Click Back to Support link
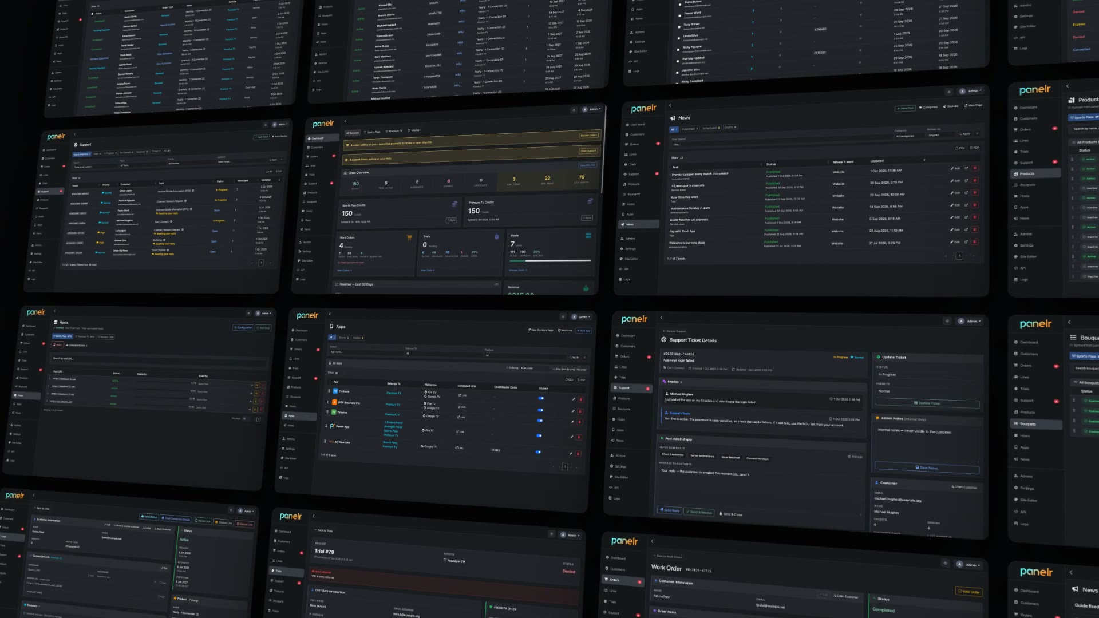 [x=674, y=331]
